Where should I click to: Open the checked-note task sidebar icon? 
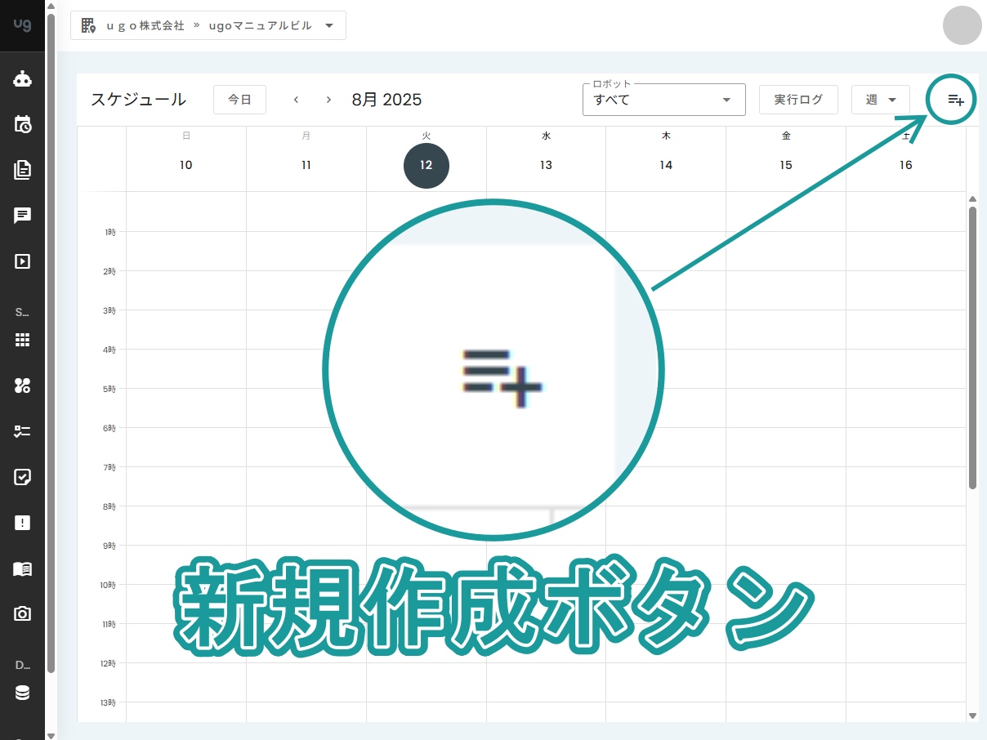coord(22,477)
